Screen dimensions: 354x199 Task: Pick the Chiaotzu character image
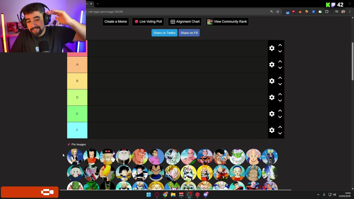(x=75, y=173)
